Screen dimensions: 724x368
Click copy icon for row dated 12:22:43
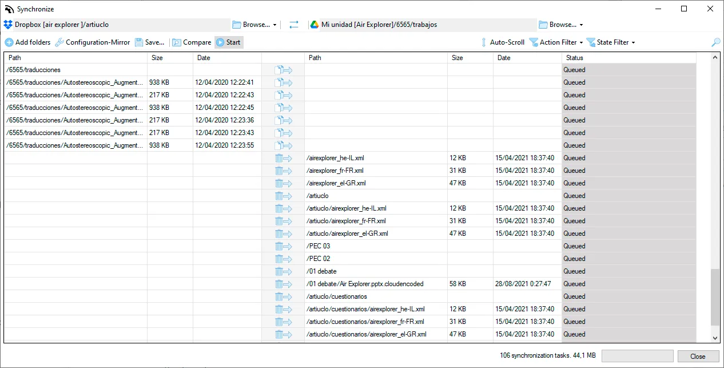(x=283, y=95)
